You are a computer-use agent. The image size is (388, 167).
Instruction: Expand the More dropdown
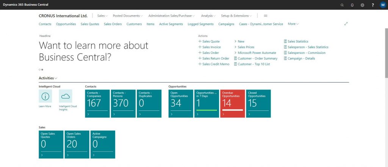tap(293, 24)
